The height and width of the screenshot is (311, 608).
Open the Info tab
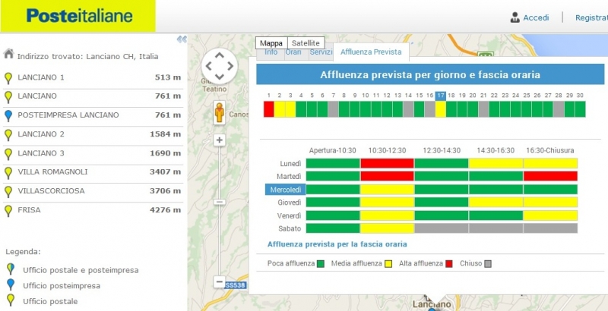pyautogui.click(x=270, y=53)
